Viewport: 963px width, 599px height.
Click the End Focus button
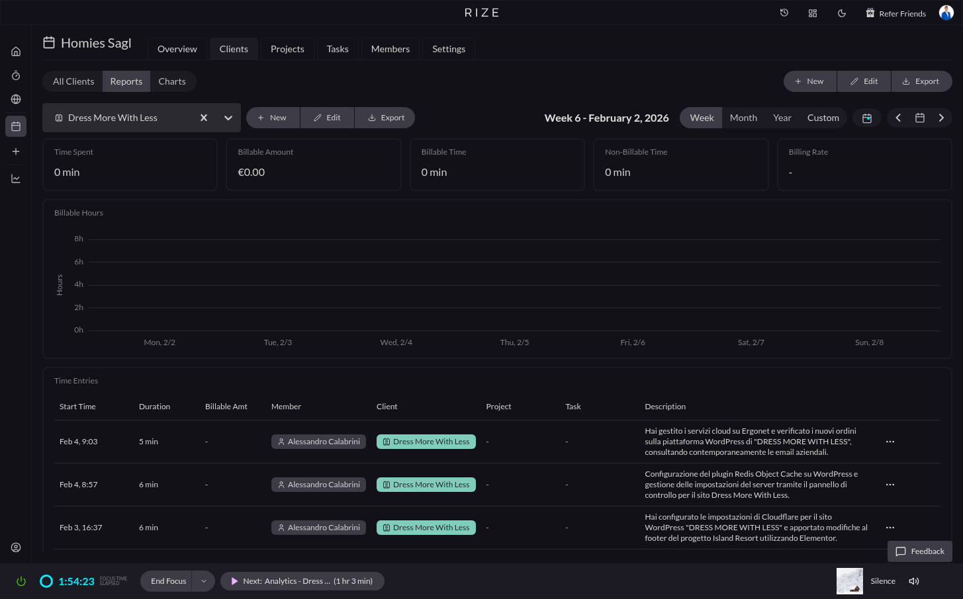[168, 581]
